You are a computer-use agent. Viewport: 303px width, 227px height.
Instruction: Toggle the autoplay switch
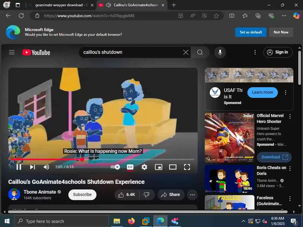point(115,167)
